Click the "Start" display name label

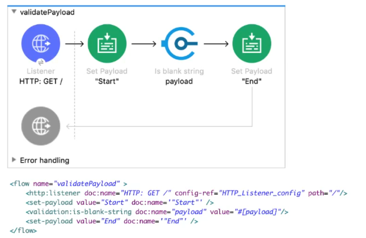106,81
